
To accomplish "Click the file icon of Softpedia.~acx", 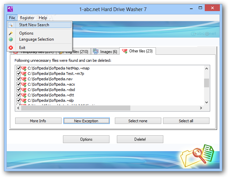I will 24,85.
